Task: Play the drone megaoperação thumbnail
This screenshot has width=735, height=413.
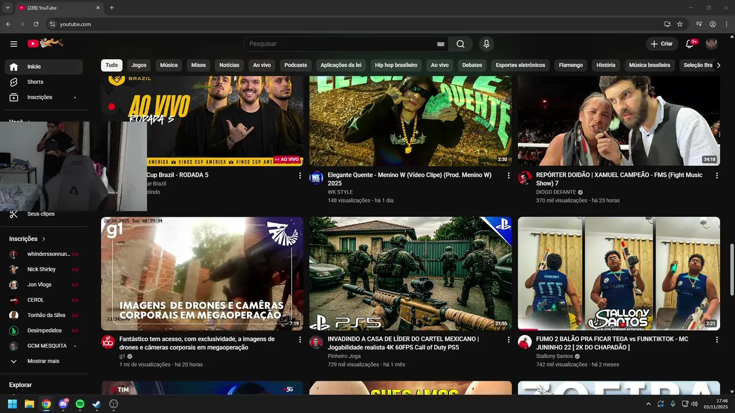Action: [x=202, y=274]
